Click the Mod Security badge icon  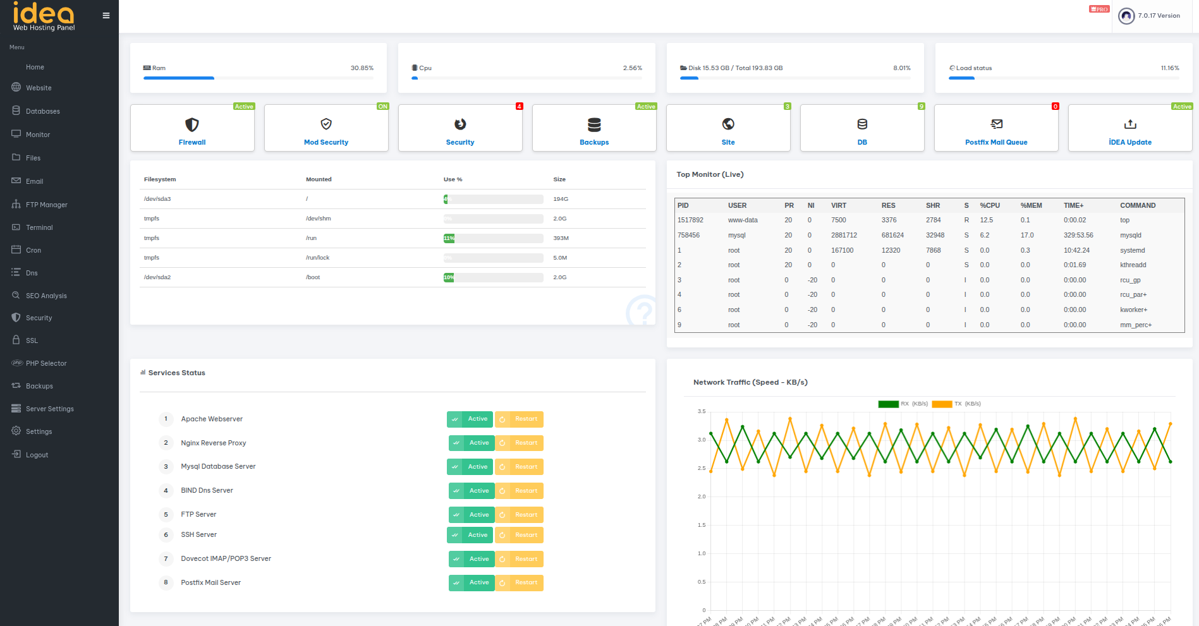point(326,124)
